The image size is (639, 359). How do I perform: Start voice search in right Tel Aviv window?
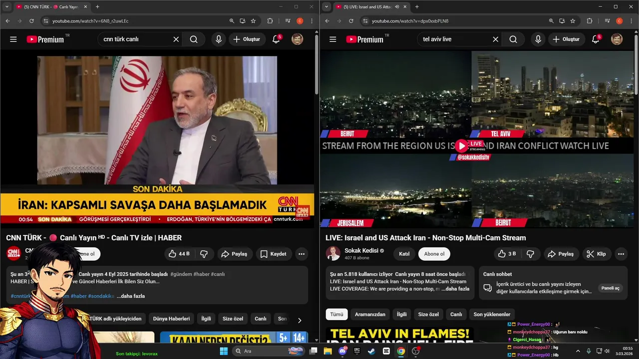pos(538,39)
